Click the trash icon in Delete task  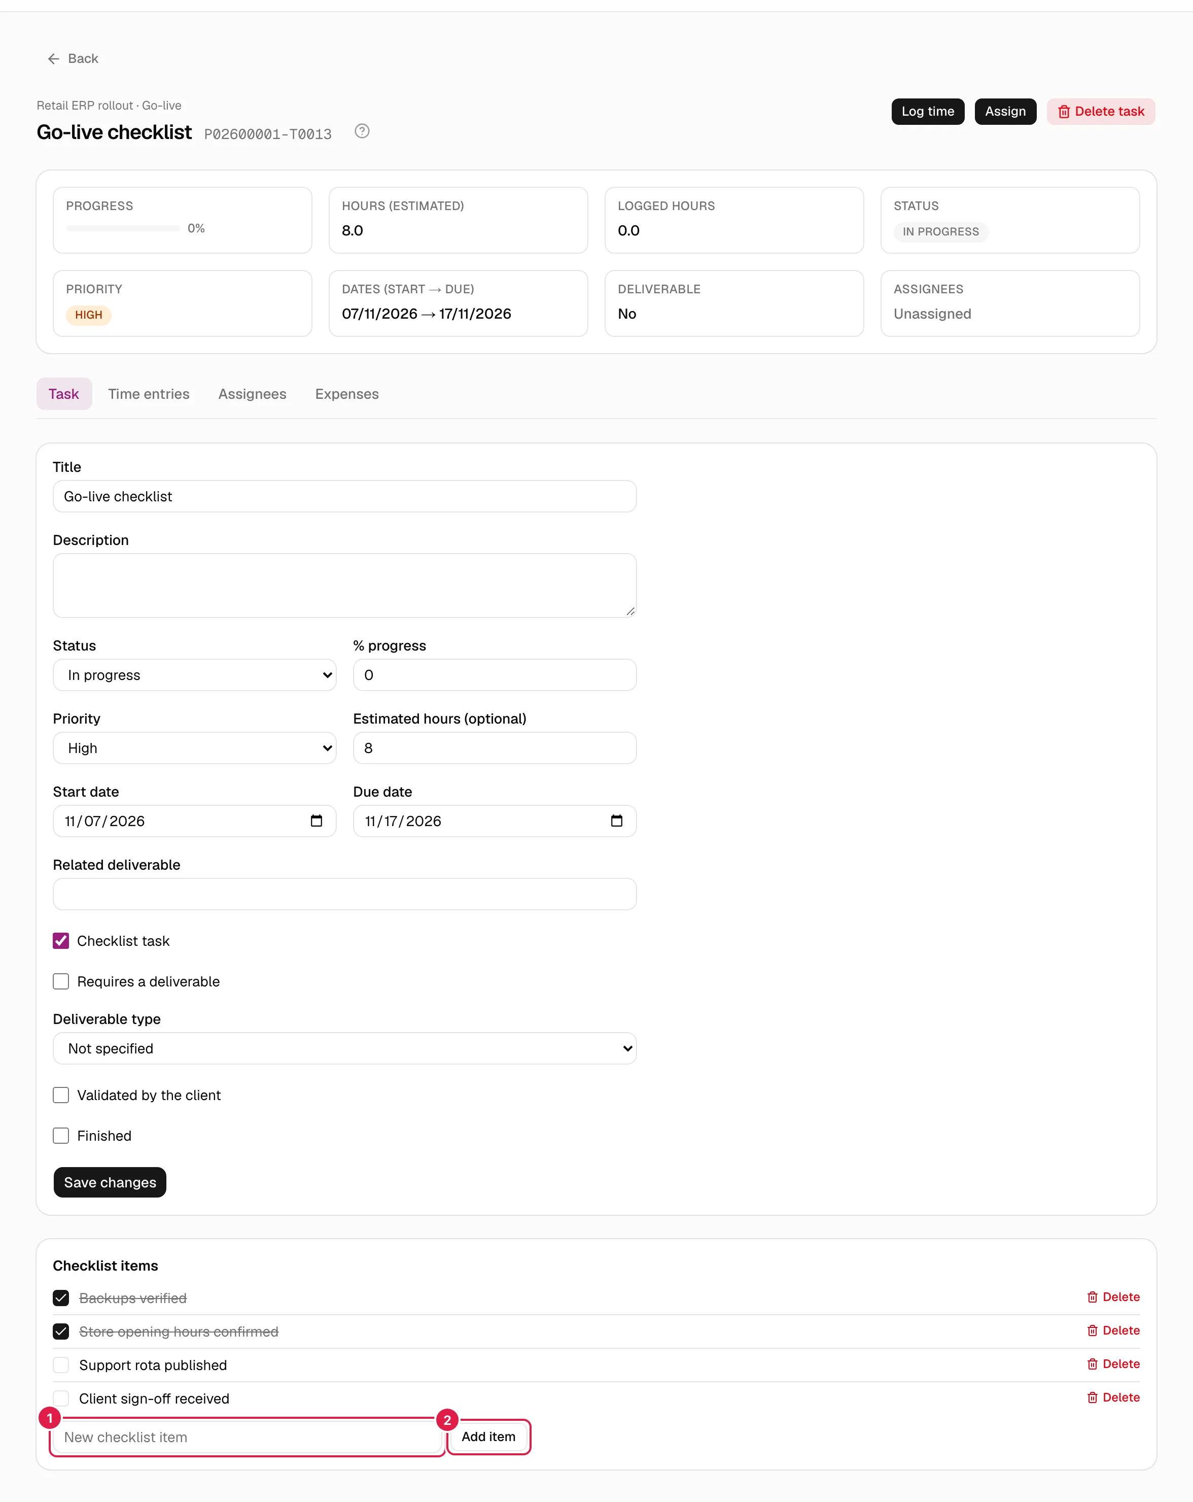click(x=1064, y=112)
